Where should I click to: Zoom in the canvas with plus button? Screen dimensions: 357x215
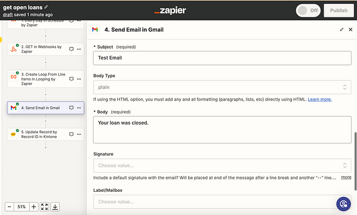pyautogui.click(x=33, y=207)
